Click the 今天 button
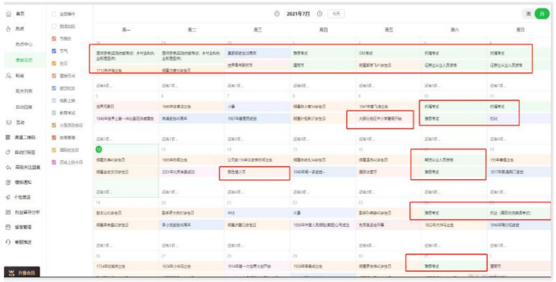The width and height of the screenshot is (556, 282). [335, 14]
